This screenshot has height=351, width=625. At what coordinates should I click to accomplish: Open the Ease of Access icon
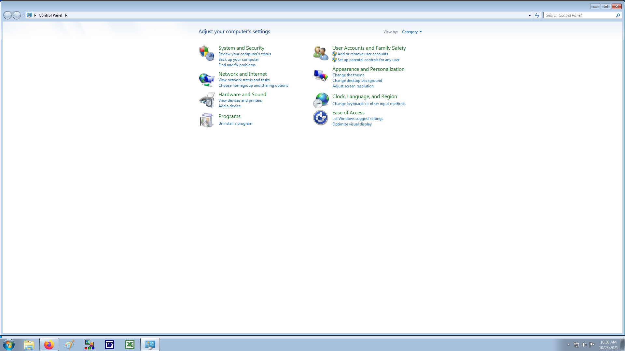click(321, 118)
